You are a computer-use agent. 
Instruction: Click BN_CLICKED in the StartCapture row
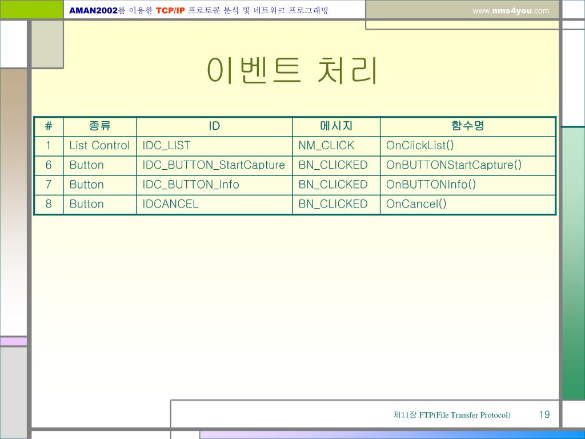(336, 165)
